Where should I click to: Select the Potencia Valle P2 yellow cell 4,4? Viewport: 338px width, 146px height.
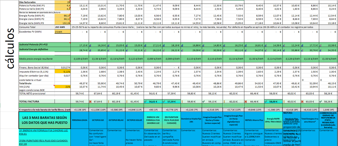tap(63, 9)
